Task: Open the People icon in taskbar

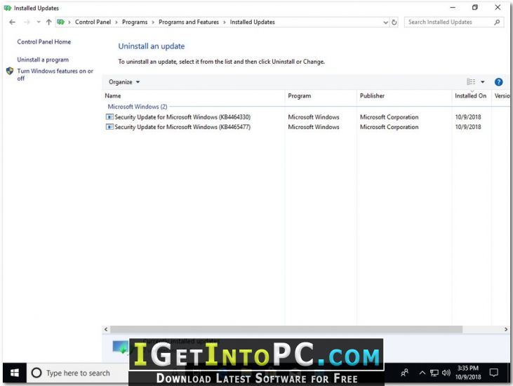Action: (405, 373)
